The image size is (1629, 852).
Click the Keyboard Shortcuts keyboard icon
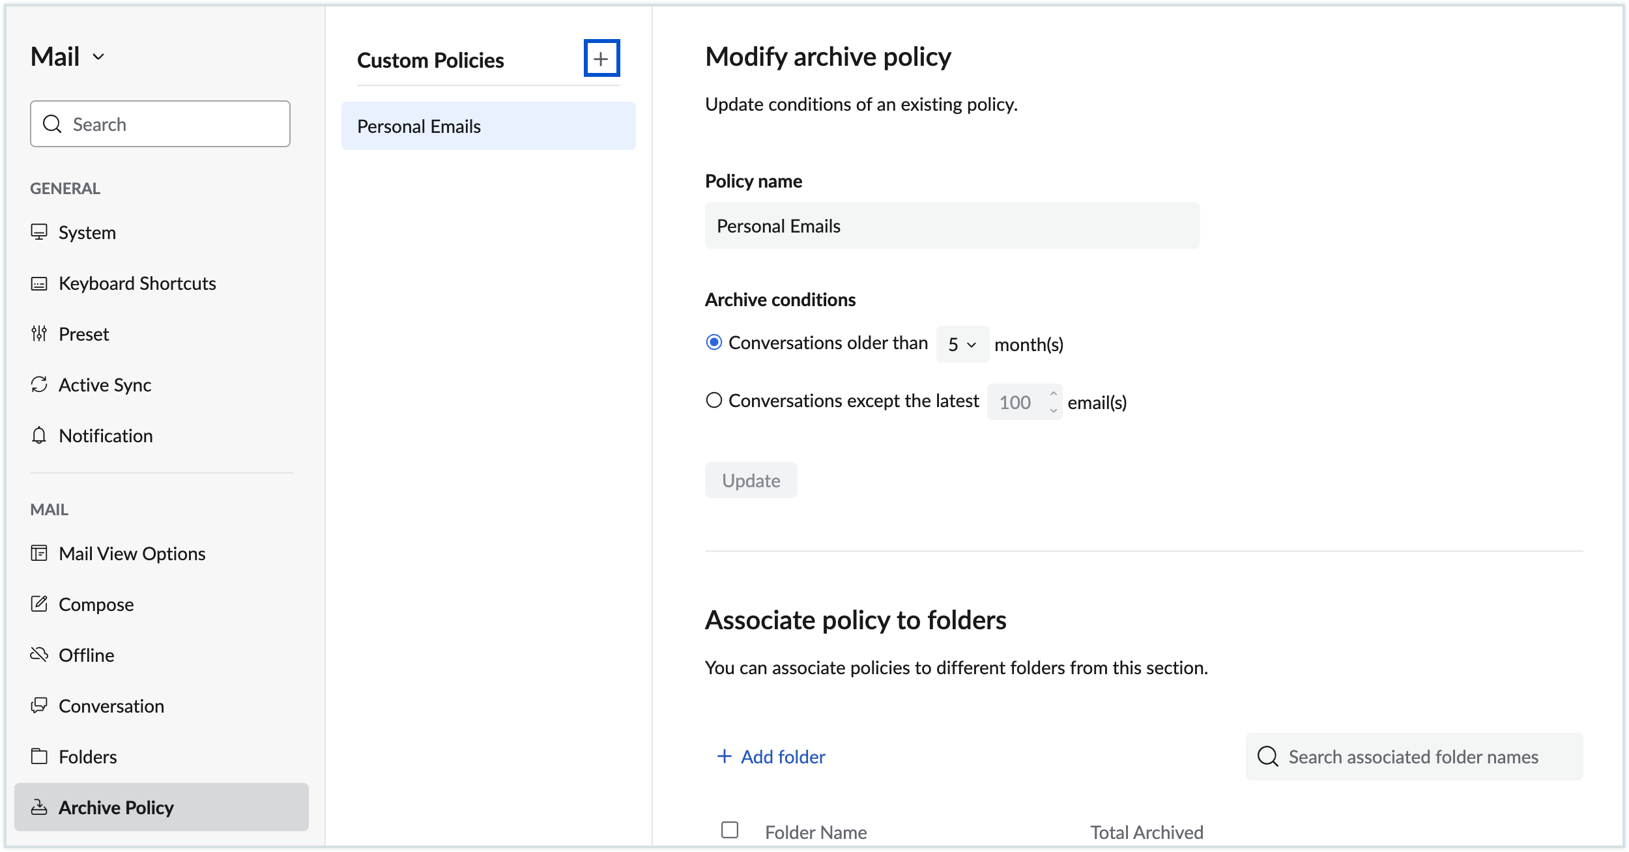click(39, 283)
